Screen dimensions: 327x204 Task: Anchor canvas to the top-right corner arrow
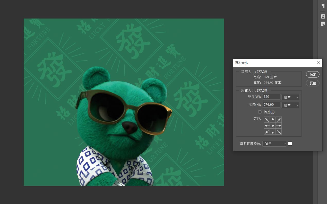tap(279, 120)
